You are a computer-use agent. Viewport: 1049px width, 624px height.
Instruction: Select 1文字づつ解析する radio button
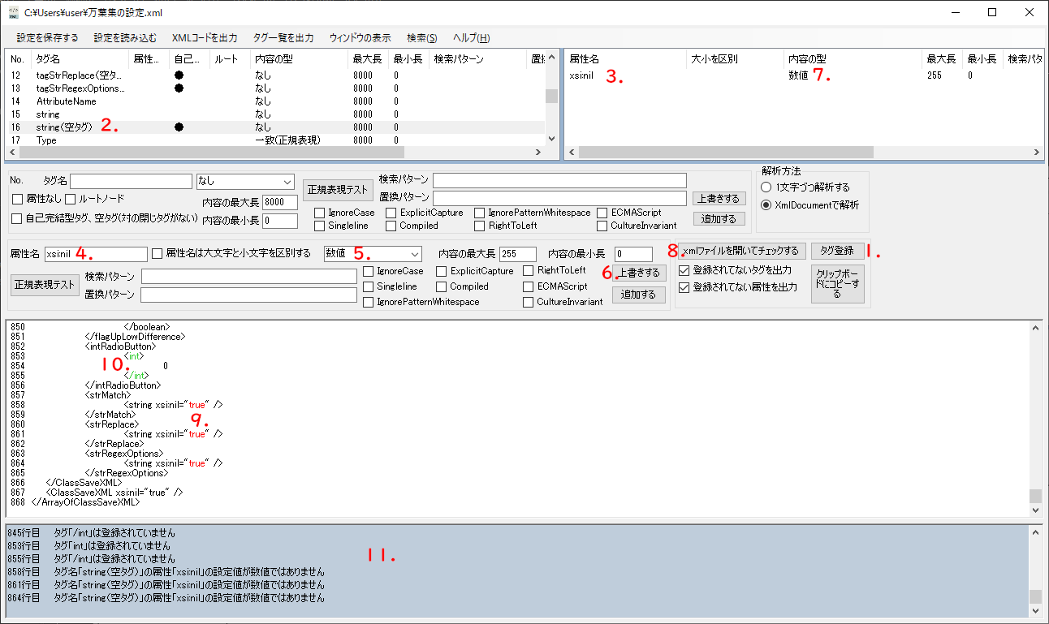tap(766, 187)
